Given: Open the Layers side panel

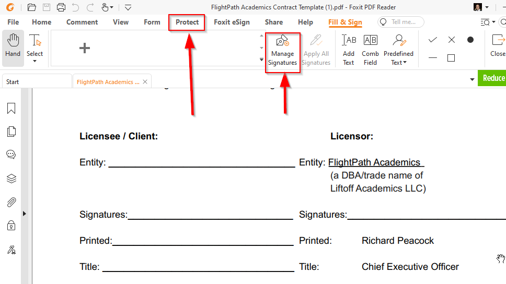Looking at the screenshot, I should [11, 179].
